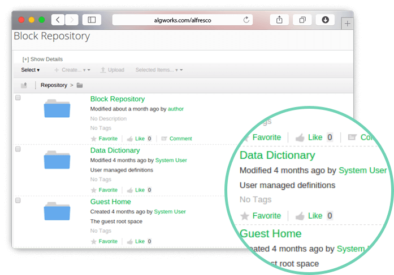Click the navigate-up folder icon beside Repository
This screenshot has width=394, height=275.
click(x=24, y=86)
